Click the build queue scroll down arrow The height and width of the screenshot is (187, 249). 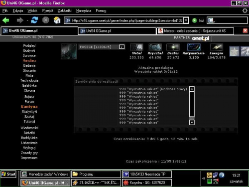point(192,123)
